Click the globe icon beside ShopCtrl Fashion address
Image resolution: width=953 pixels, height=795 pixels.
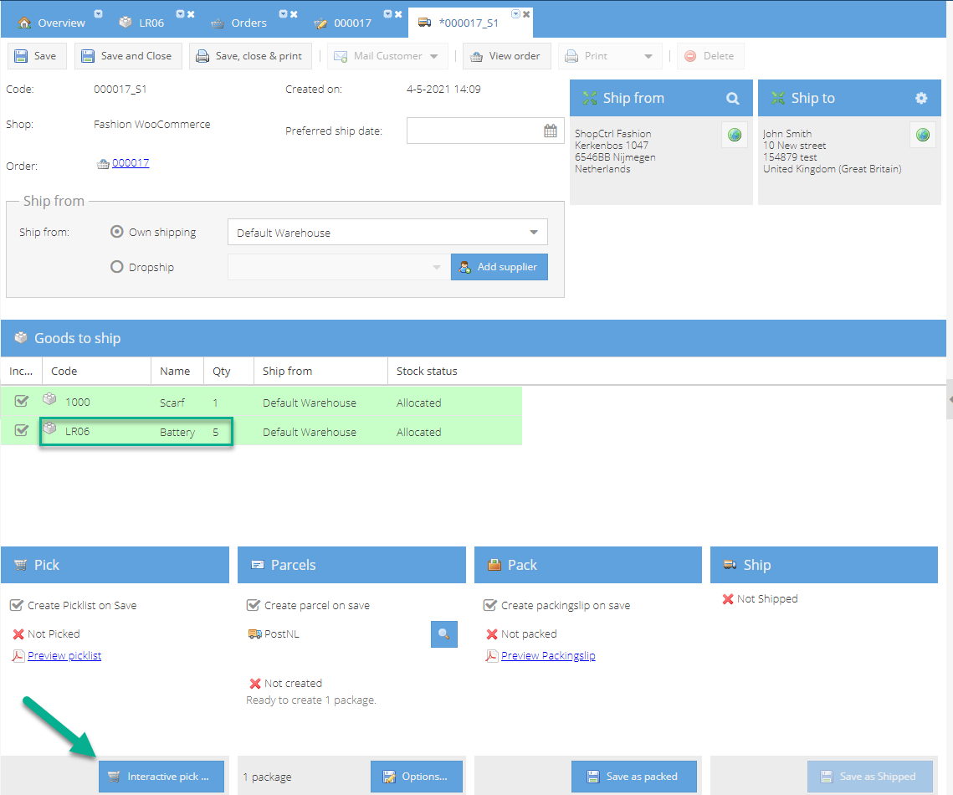click(x=735, y=135)
